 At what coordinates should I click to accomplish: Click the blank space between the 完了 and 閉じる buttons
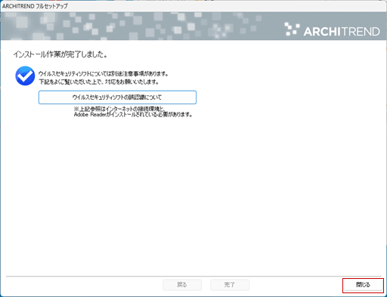point(296,285)
